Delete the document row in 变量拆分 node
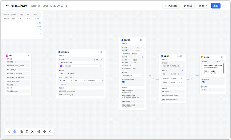231x140 pixels. coord(182,78)
